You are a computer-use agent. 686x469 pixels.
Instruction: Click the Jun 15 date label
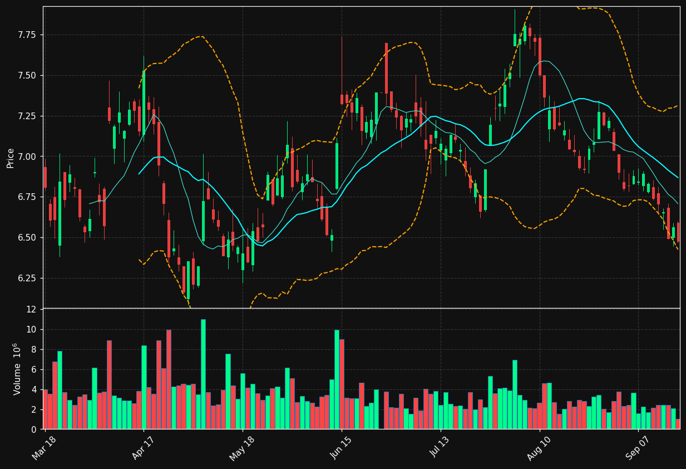click(x=342, y=447)
